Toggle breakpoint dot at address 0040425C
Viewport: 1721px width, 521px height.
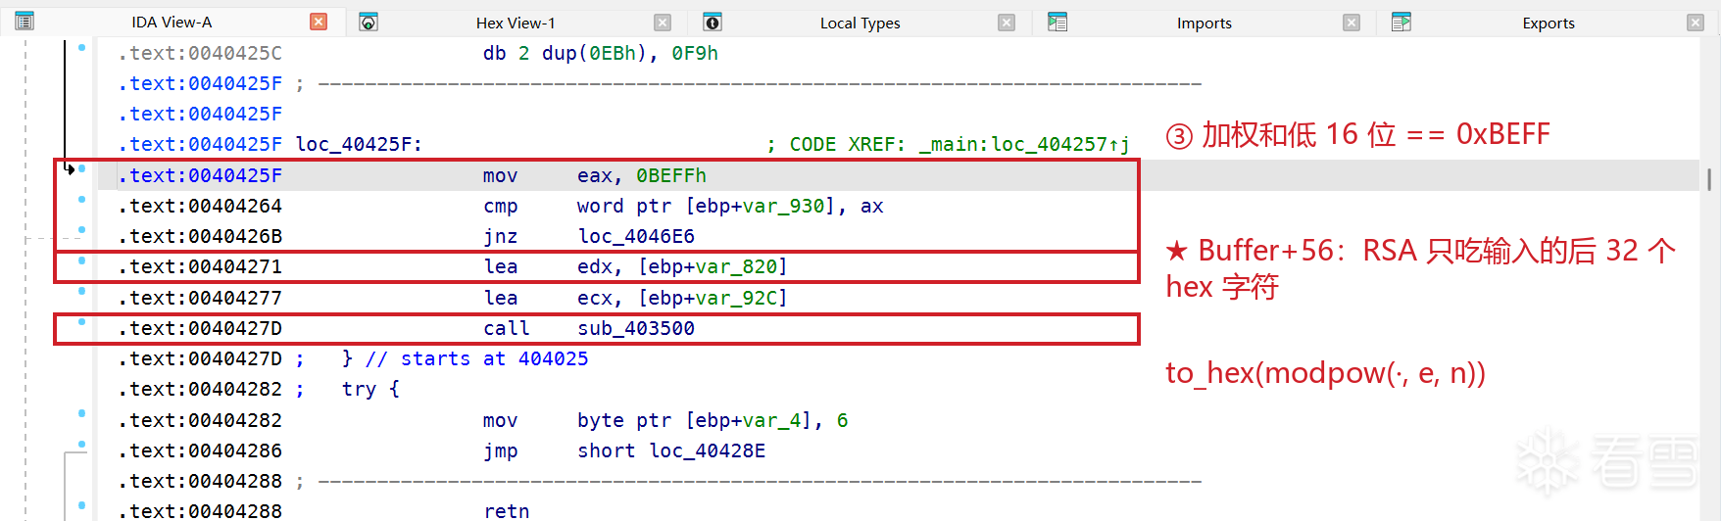click(81, 47)
